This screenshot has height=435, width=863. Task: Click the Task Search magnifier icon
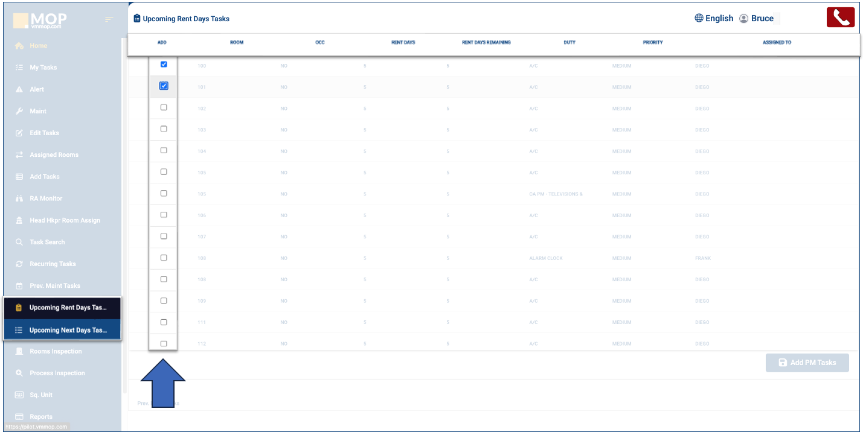[19, 243]
